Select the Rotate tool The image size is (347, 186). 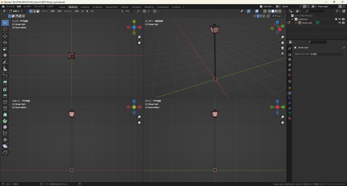point(5,43)
